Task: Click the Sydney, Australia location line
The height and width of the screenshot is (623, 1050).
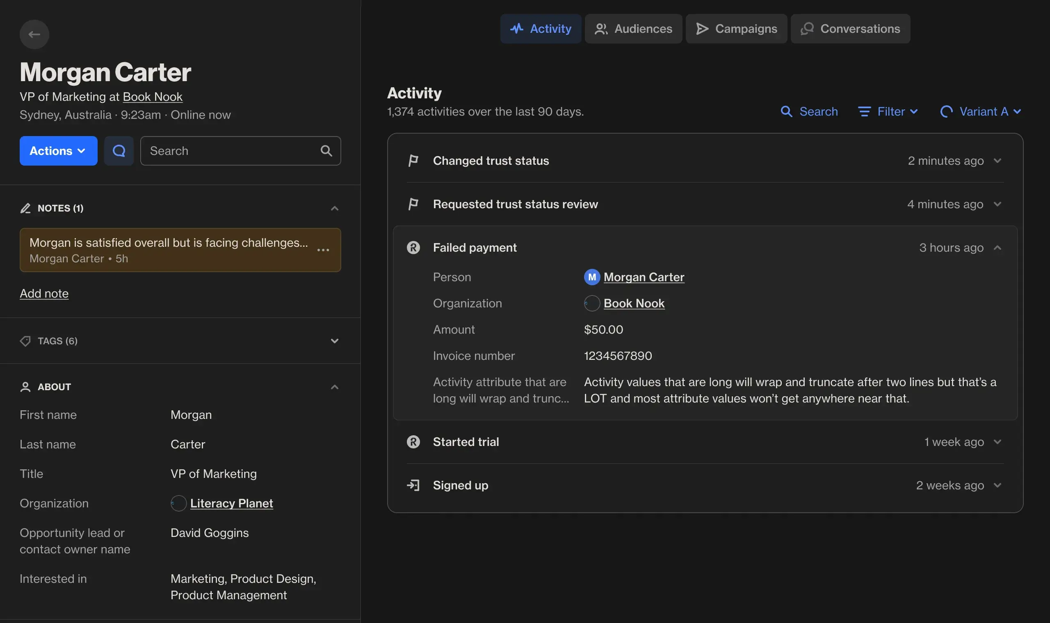Action: pos(125,115)
